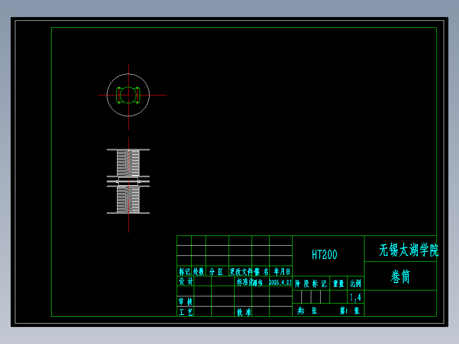Click the 审核 label cell
459x344 pixels.
coord(186,301)
